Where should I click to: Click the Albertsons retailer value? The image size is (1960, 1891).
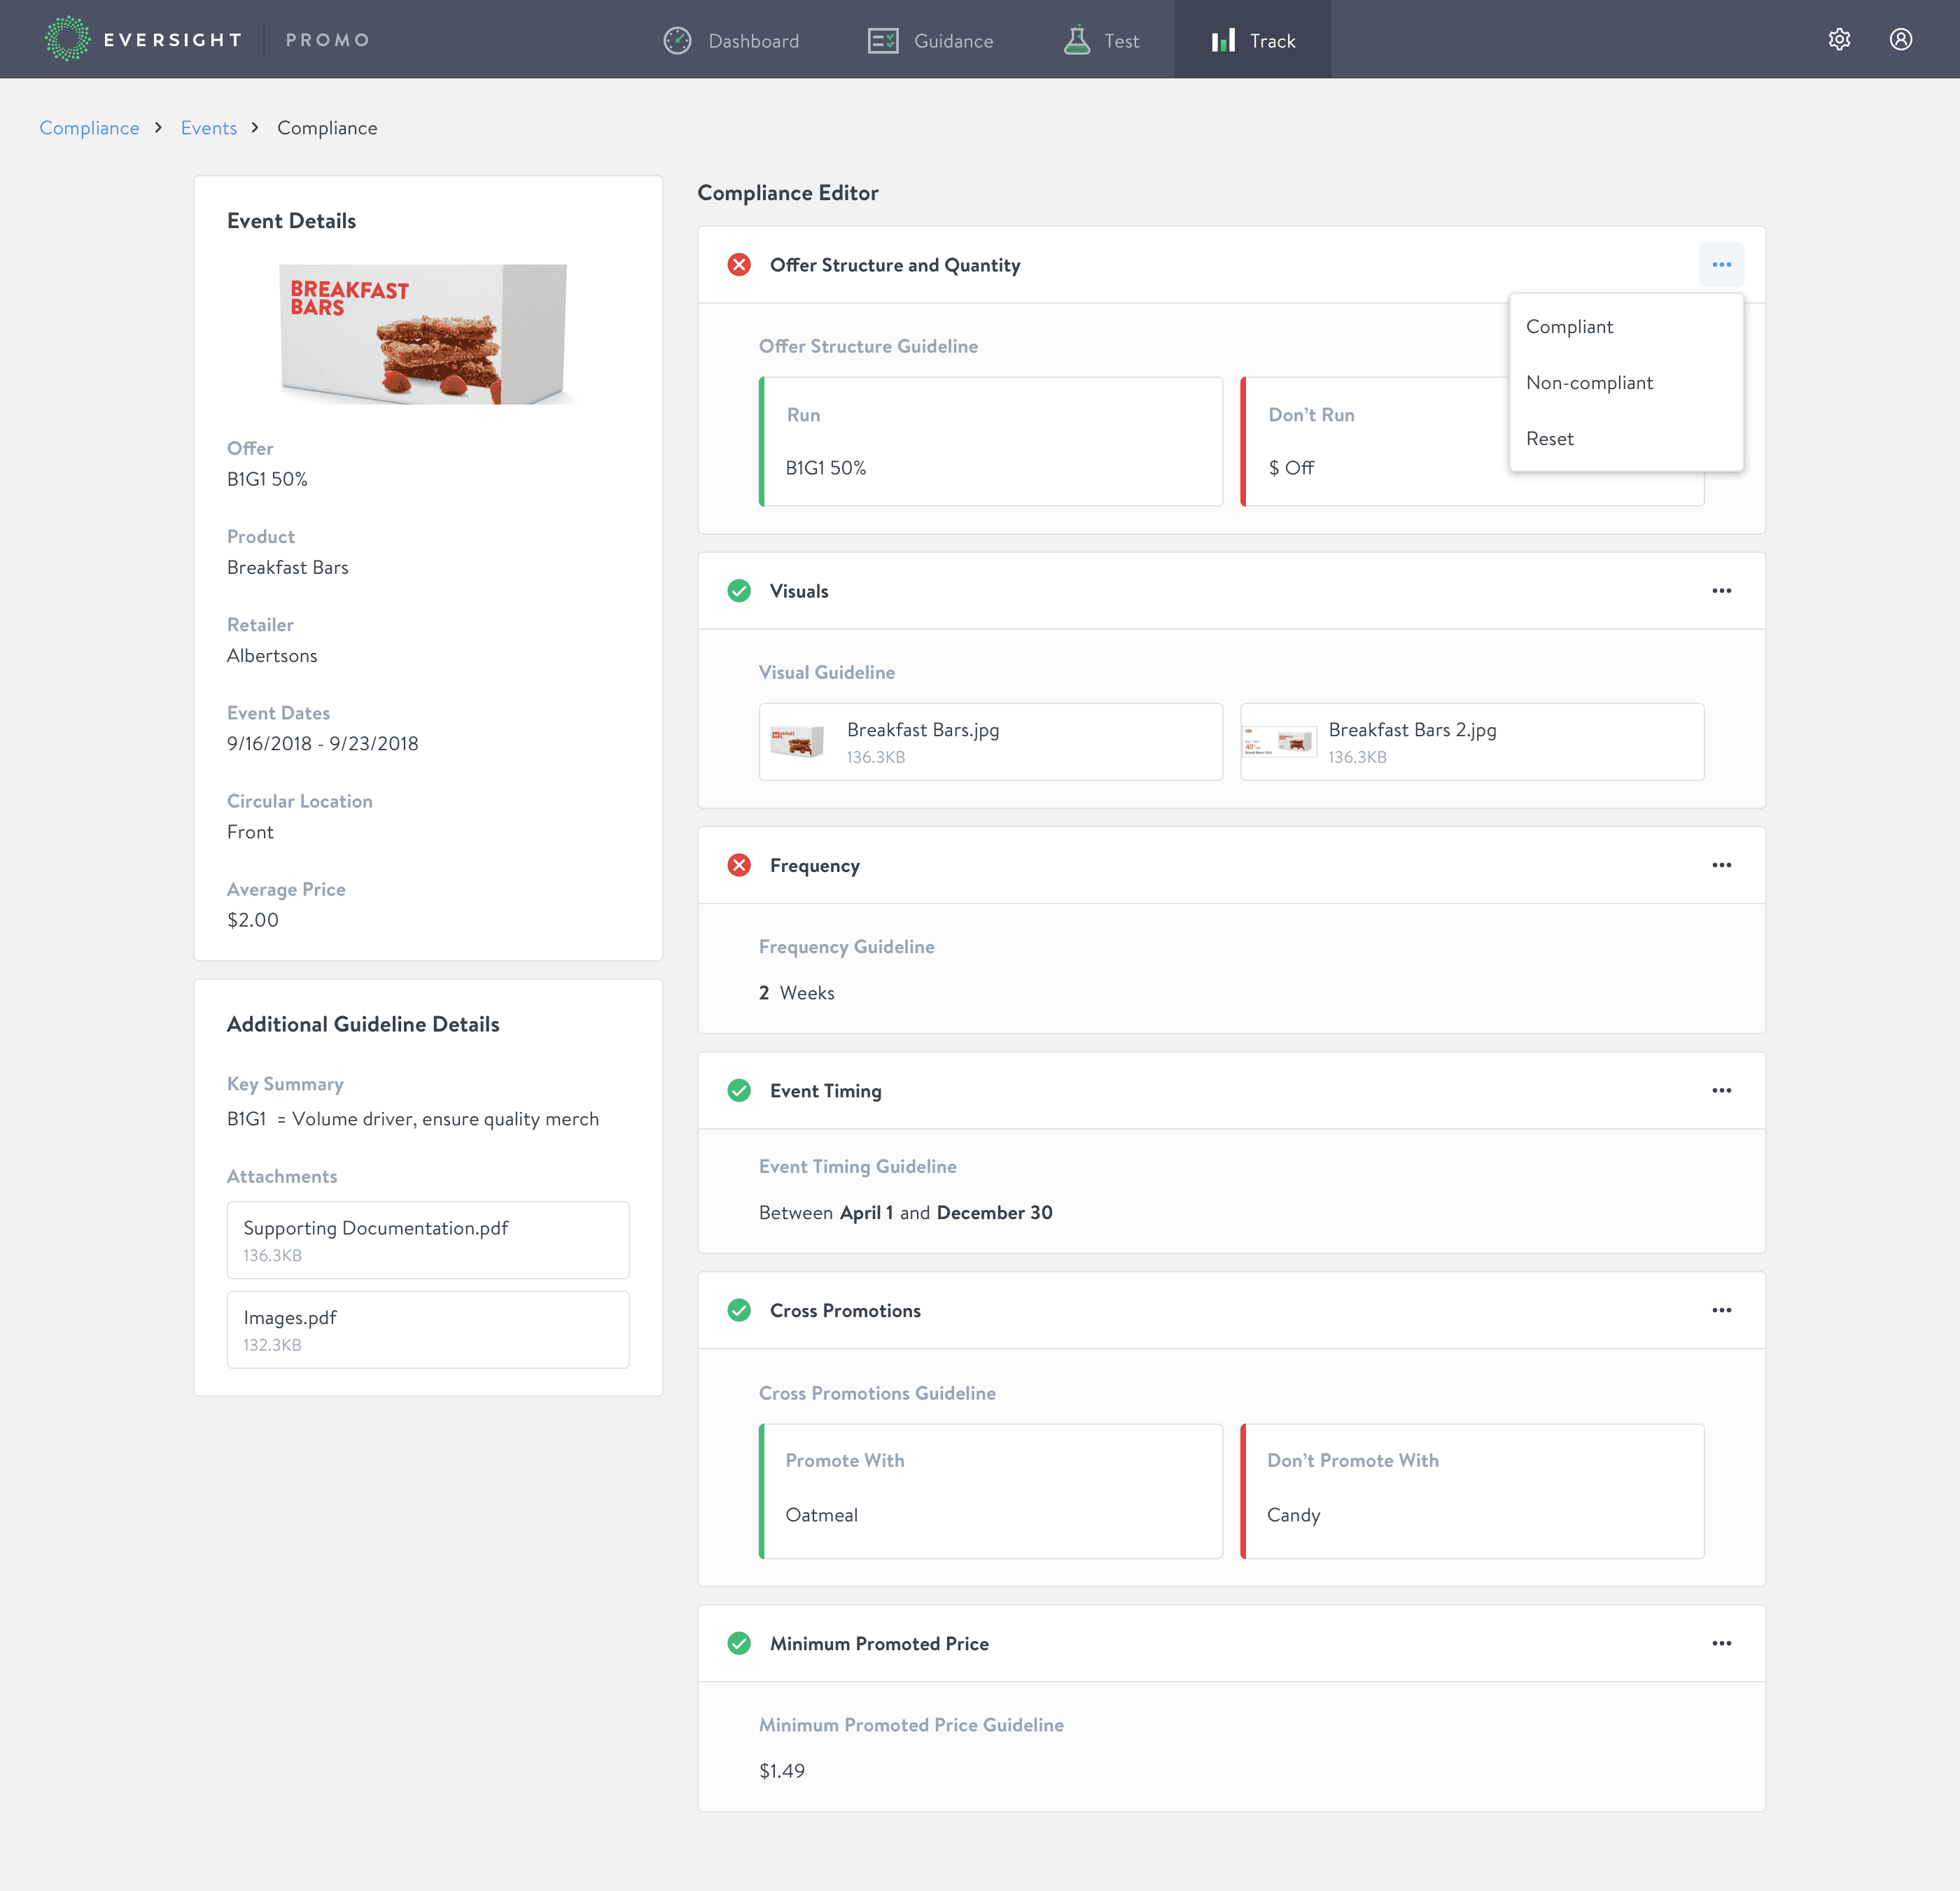coord(271,655)
